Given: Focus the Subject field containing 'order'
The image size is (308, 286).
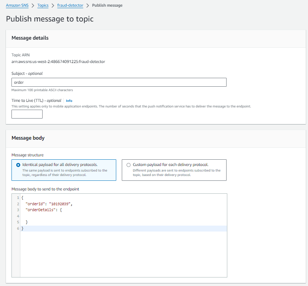Looking at the screenshot, I should pos(119,82).
